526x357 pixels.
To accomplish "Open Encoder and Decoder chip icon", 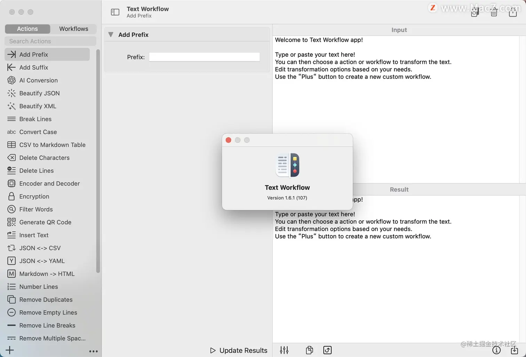I will [11, 183].
